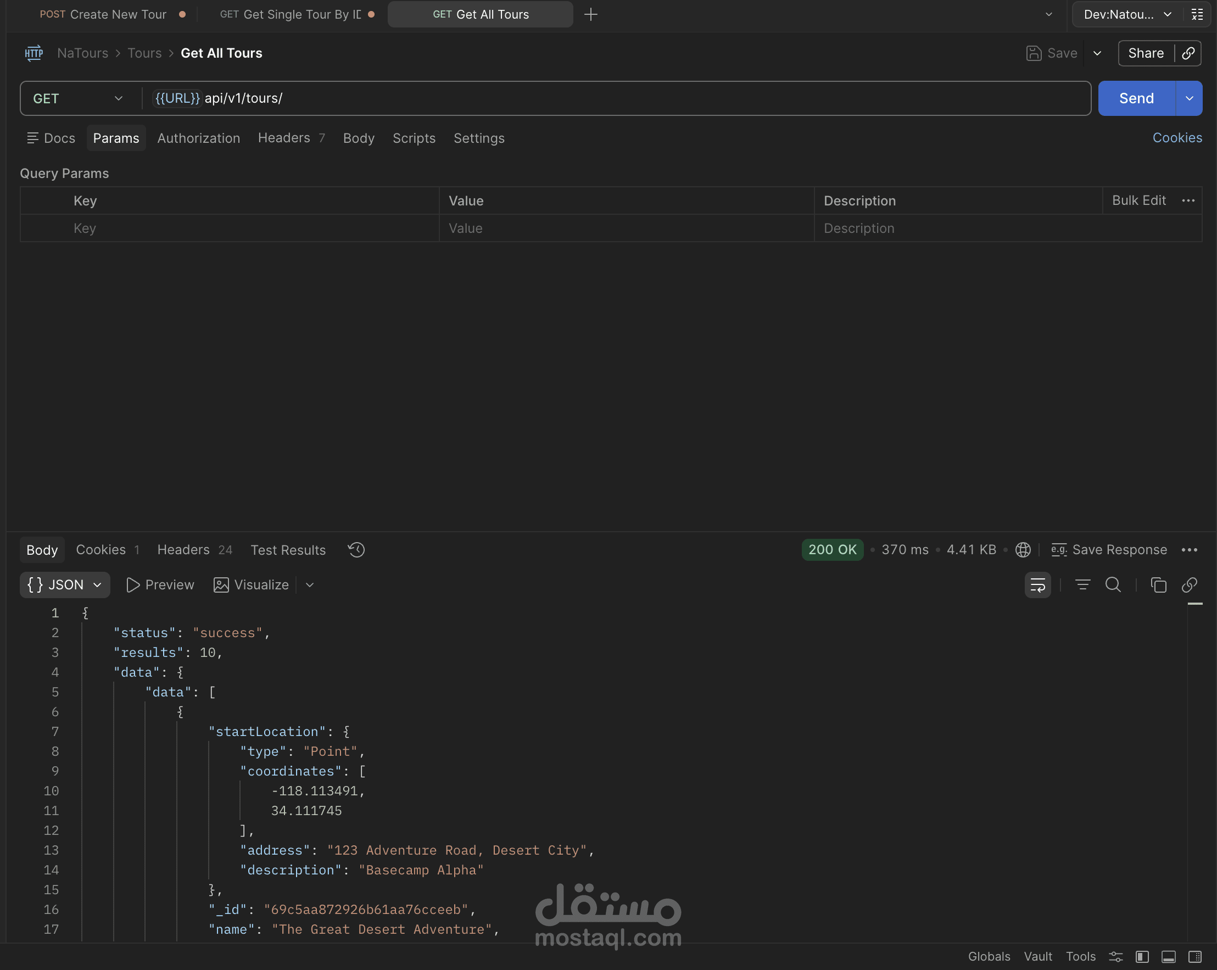Click the response history clock icon
The image size is (1217, 970).
click(356, 549)
